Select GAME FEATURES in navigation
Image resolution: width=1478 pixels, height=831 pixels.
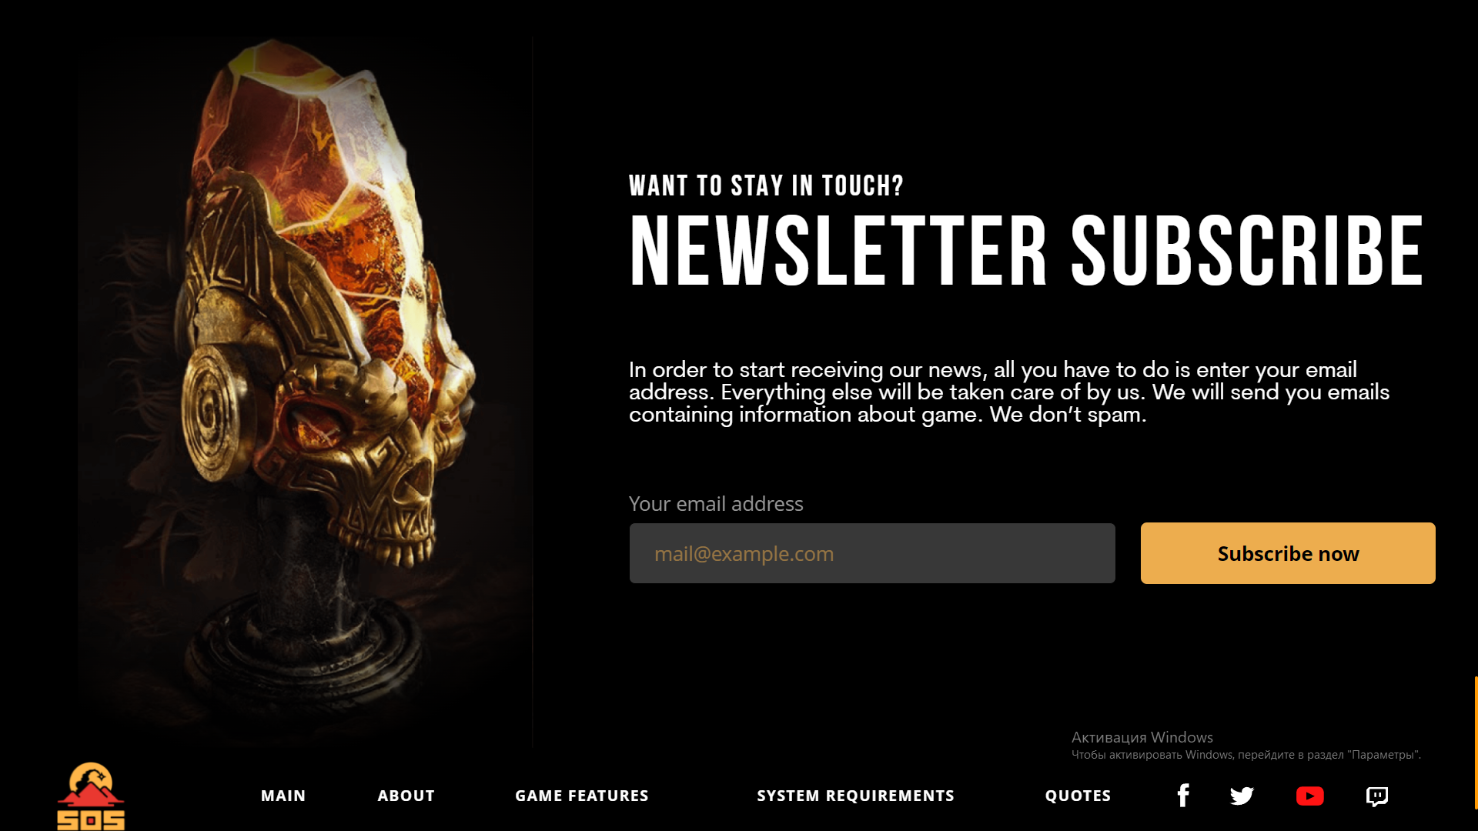point(582,796)
